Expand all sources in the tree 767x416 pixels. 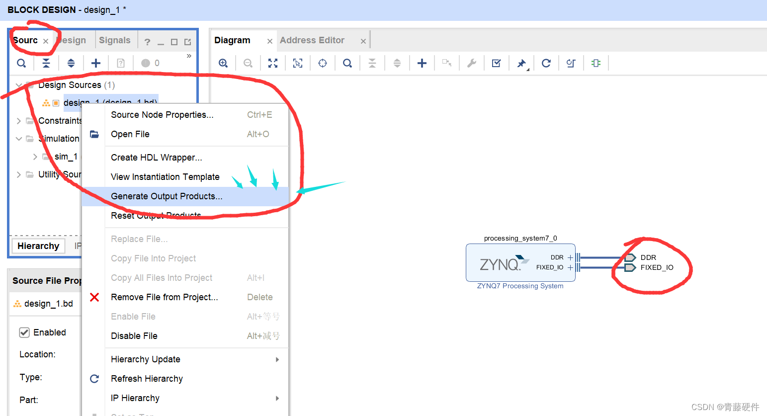click(x=71, y=63)
